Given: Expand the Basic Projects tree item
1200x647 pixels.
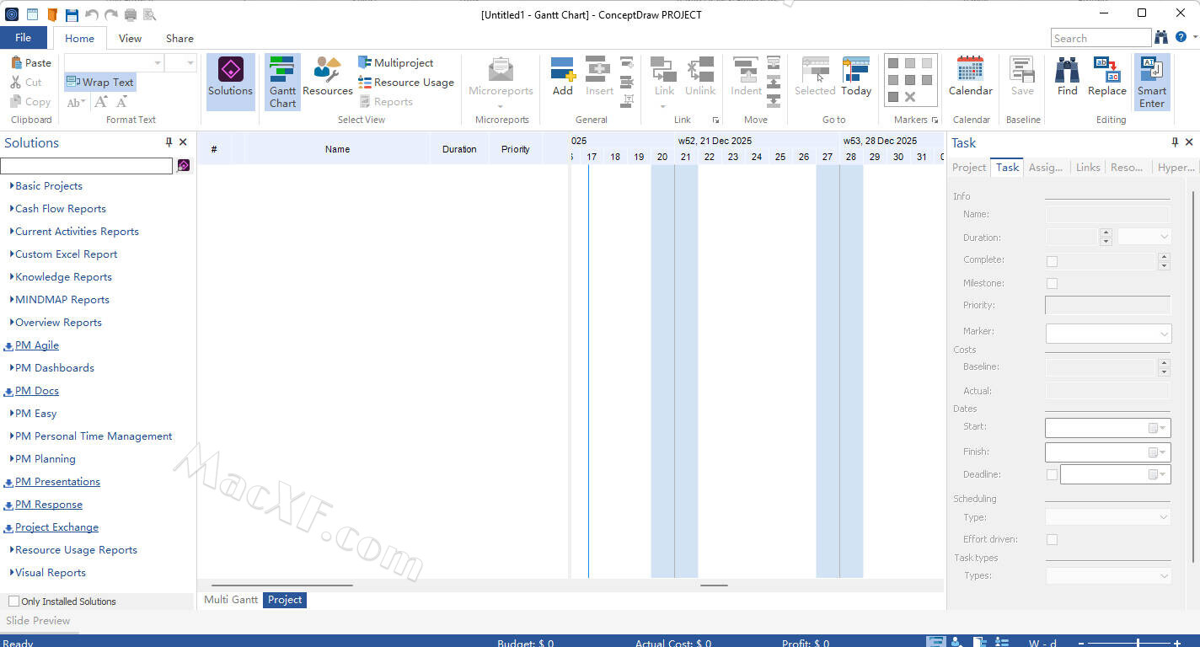Looking at the screenshot, I should pos(12,186).
